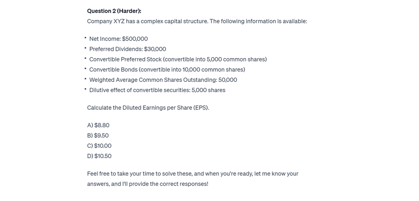Image resolution: width=419 pixels, height=201 pixels.
Task: Choose answer option B) $9.50
Action: [98, 136]
